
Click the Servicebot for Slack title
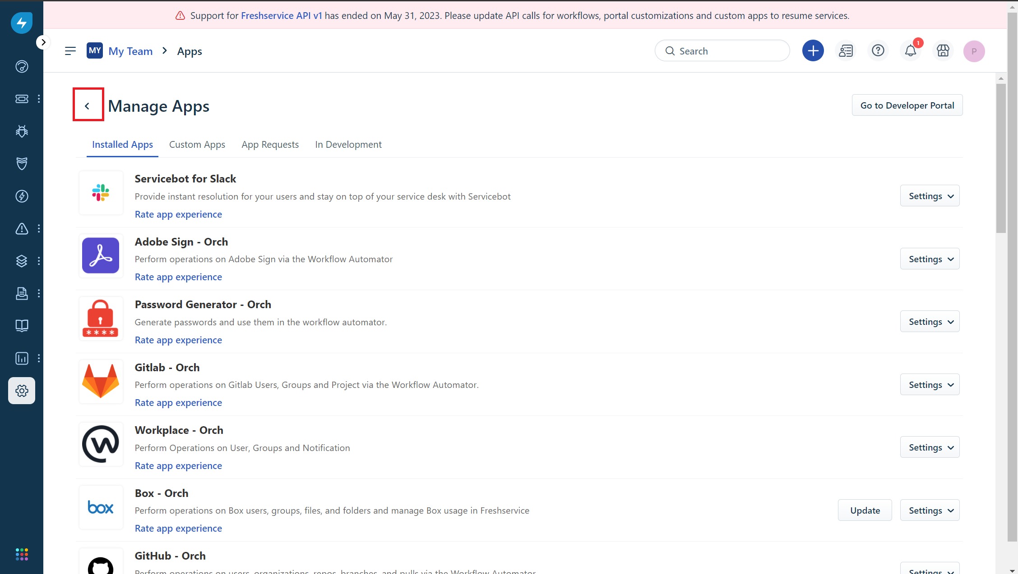(185, 179)
